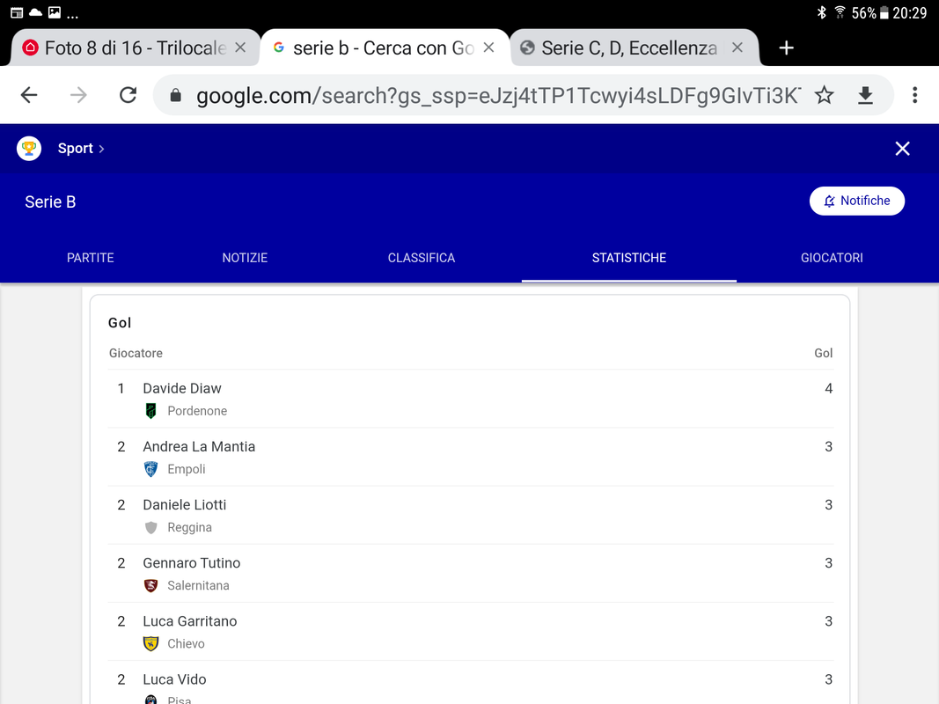Tap the Bluetooth status icon
This screenshot has height=704, width=939.
coord(822,12)
